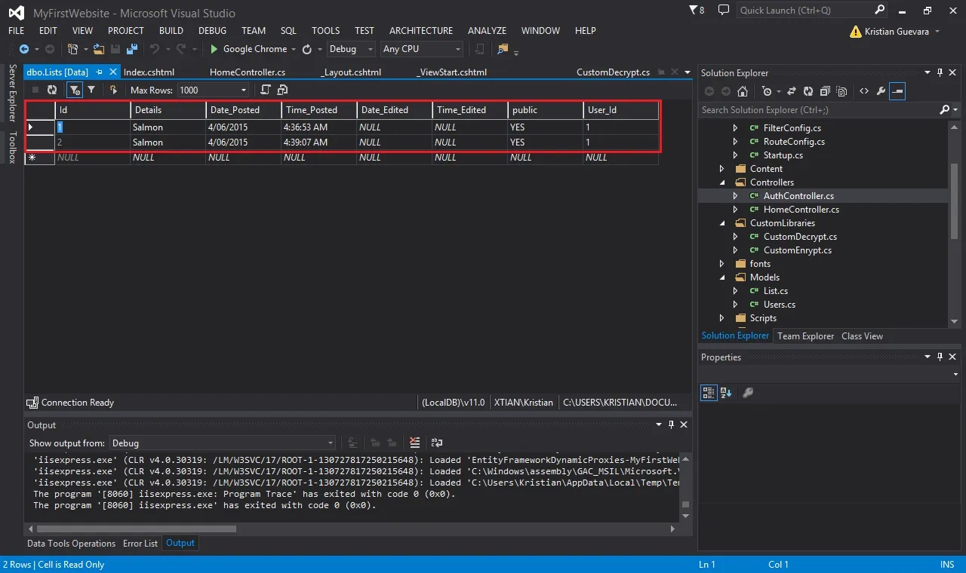Click the feedback speech bubble icon
Screen dimensions: 966x573
724,11
